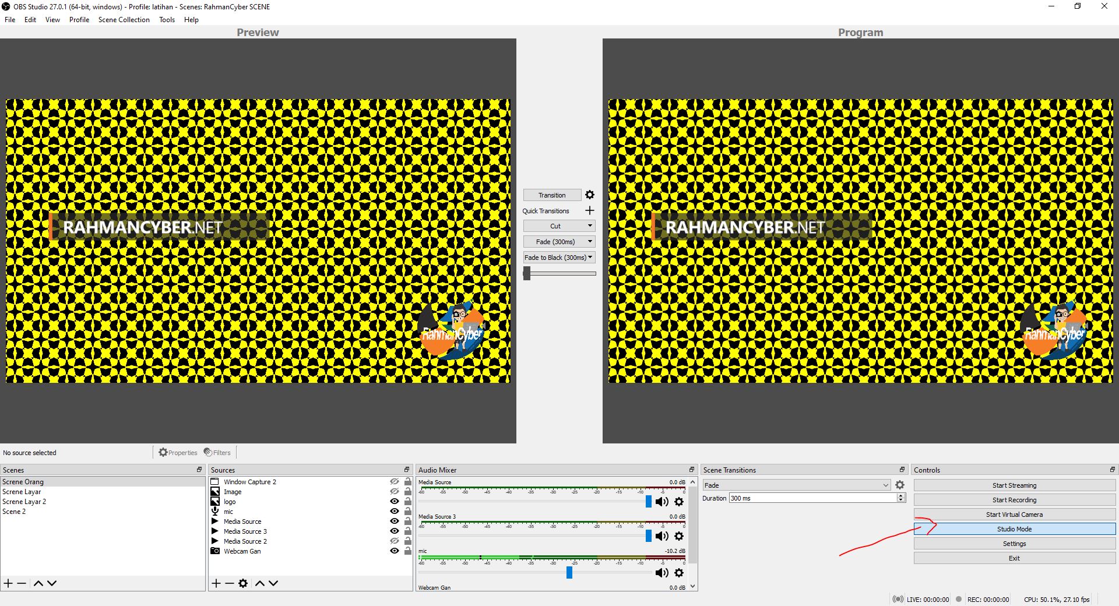Add a Quick Transition with the plus icon

[x=589, y=210]
